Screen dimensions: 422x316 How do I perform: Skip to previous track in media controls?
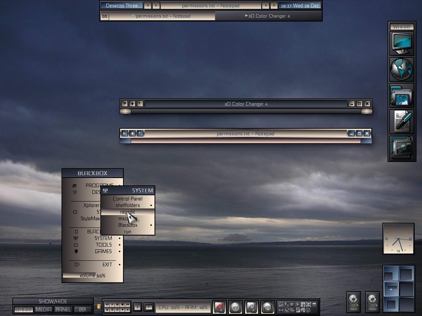107,304
